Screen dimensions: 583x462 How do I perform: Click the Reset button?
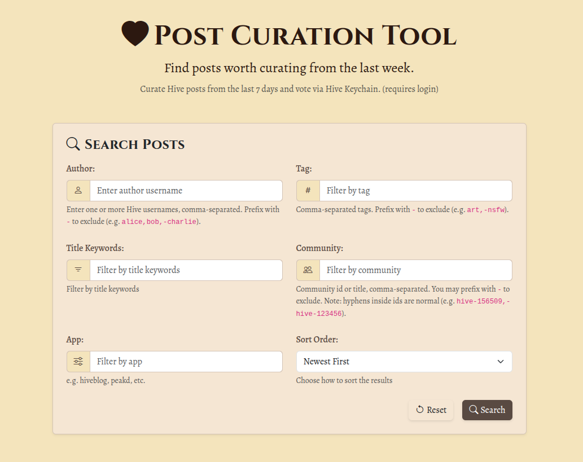tap(431, 410)
